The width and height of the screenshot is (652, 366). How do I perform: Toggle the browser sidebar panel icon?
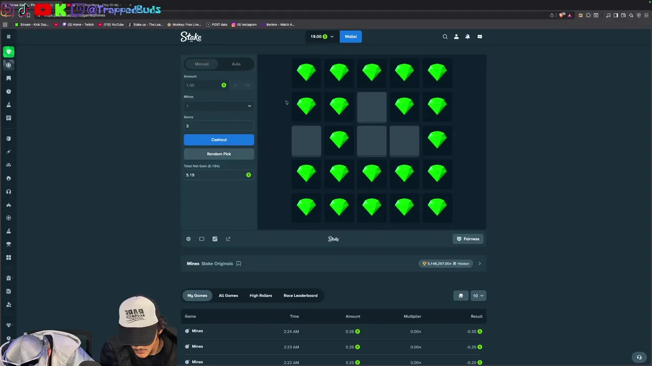pos(616,15)
